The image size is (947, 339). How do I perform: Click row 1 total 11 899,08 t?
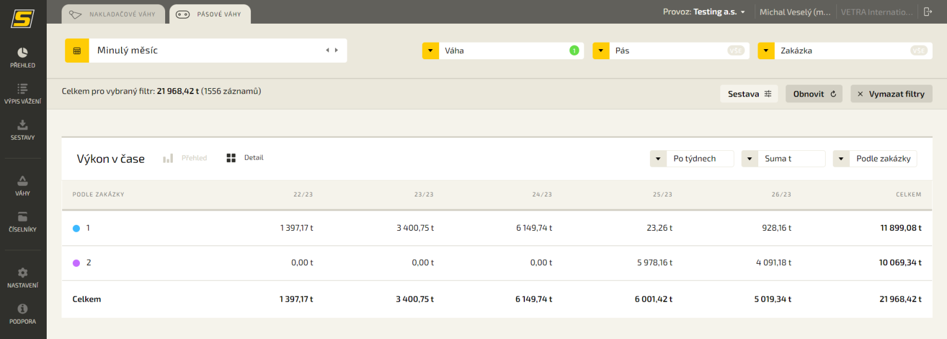click(901, 228)
